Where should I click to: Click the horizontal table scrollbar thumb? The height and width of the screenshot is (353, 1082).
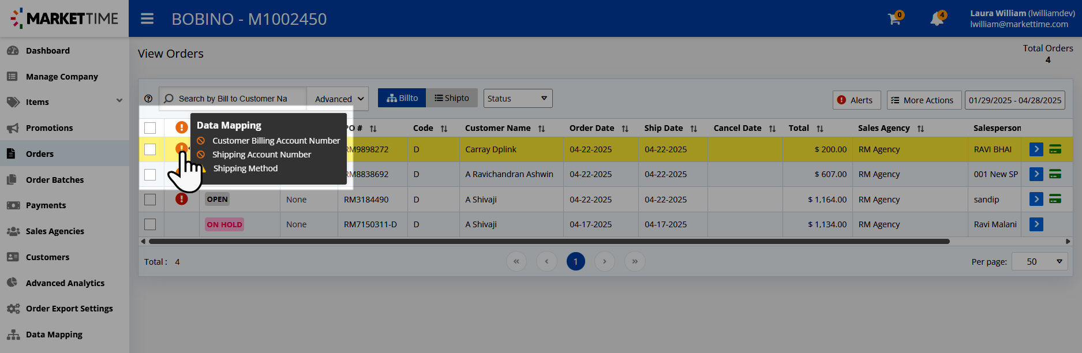549,241
